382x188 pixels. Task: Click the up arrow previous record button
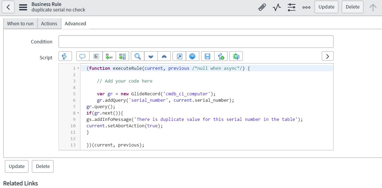[373, 7]
